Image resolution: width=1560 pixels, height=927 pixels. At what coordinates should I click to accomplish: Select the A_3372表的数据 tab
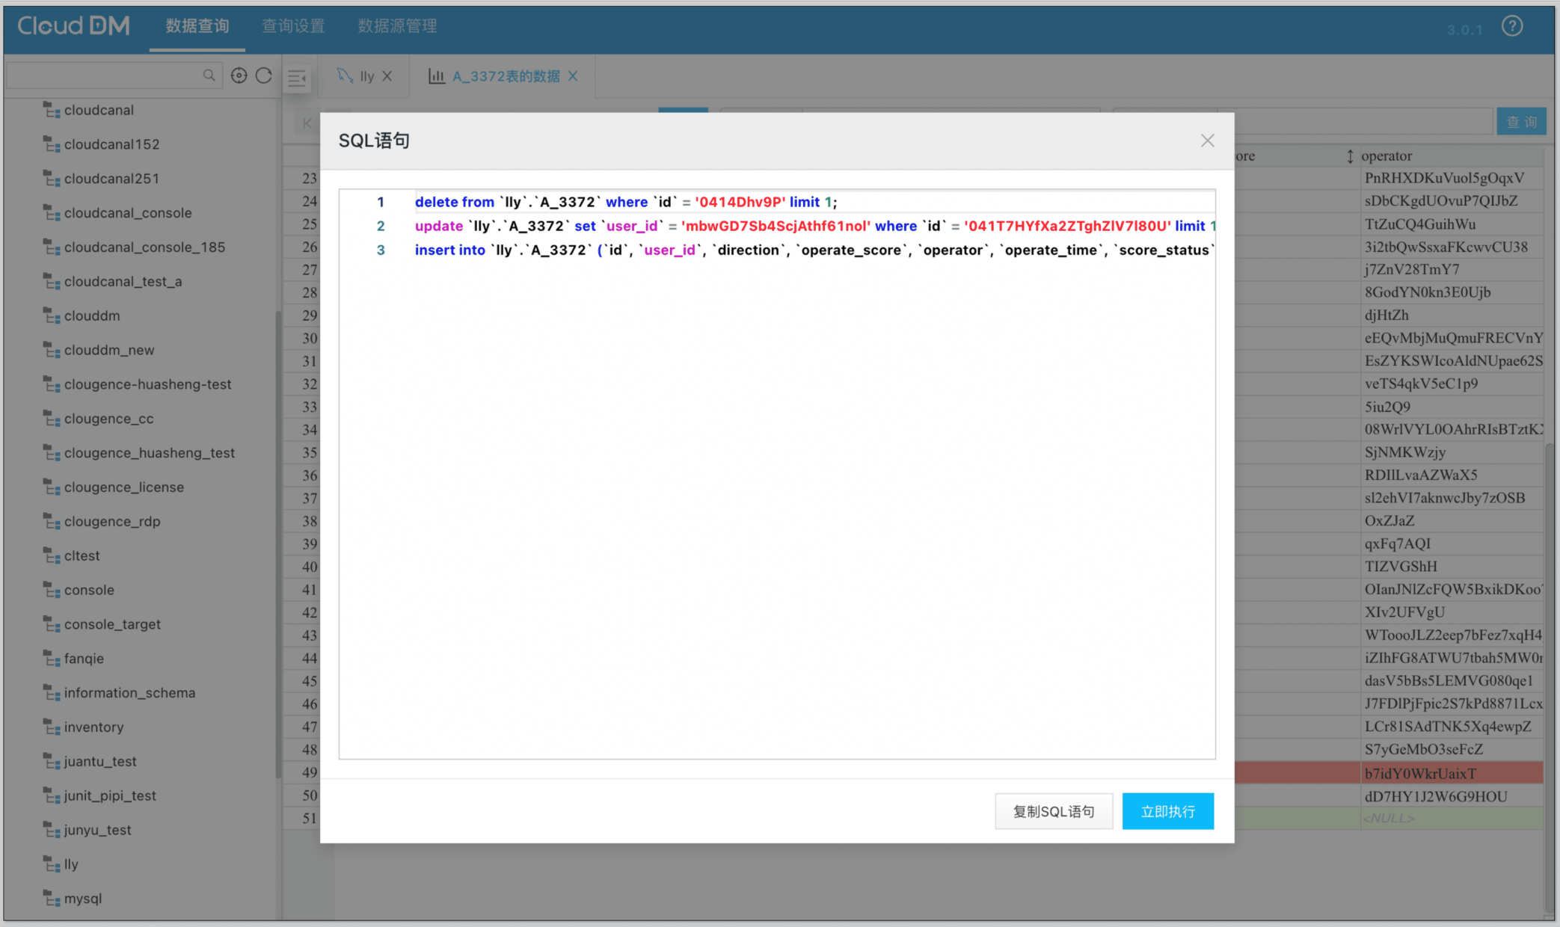pyautogui.click(x=506, y=76)
